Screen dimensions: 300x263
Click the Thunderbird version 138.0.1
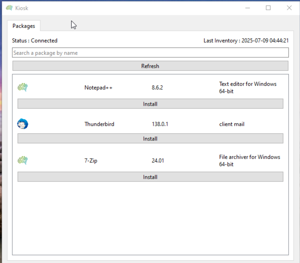(x=160, y=124)
